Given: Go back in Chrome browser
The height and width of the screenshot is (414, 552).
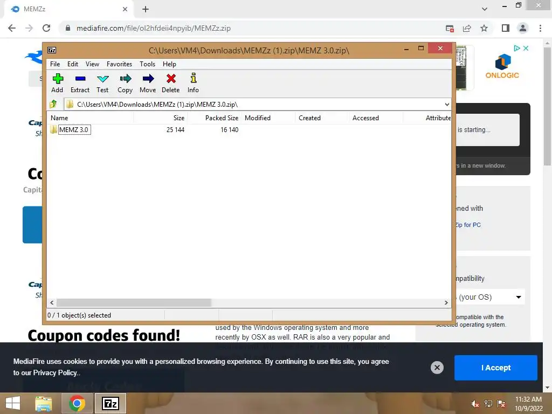Looking at the screenshot, I should tap(12, 28).
